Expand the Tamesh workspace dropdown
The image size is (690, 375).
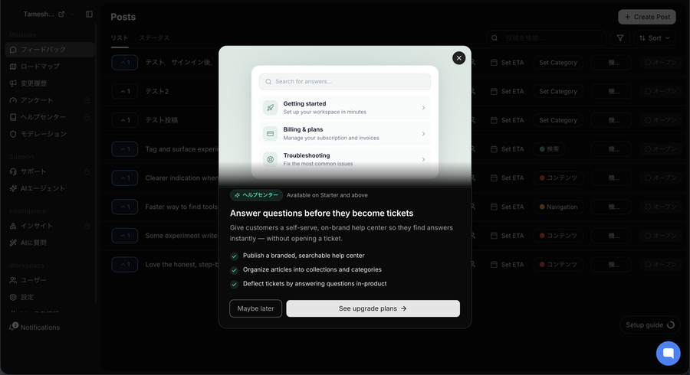coord(72,14)
